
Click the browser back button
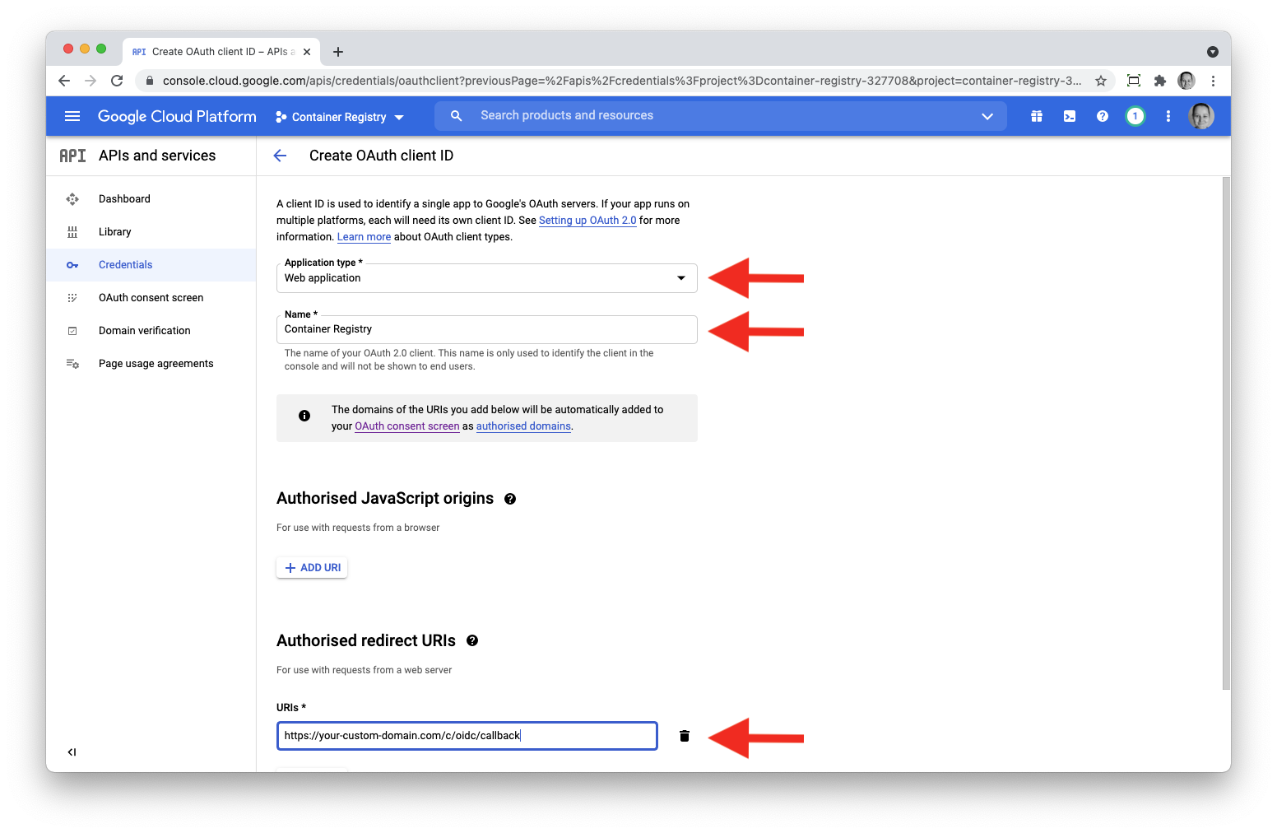pos(64,81)
